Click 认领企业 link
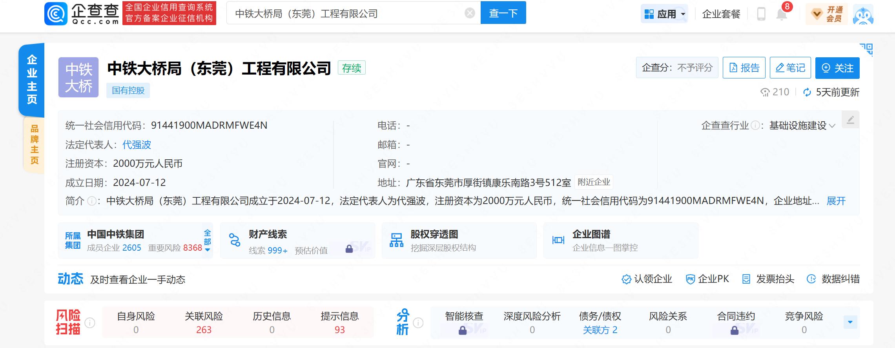895x348 pixels. [647, 279]
